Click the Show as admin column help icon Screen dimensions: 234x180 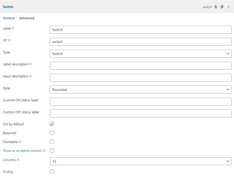44,151
